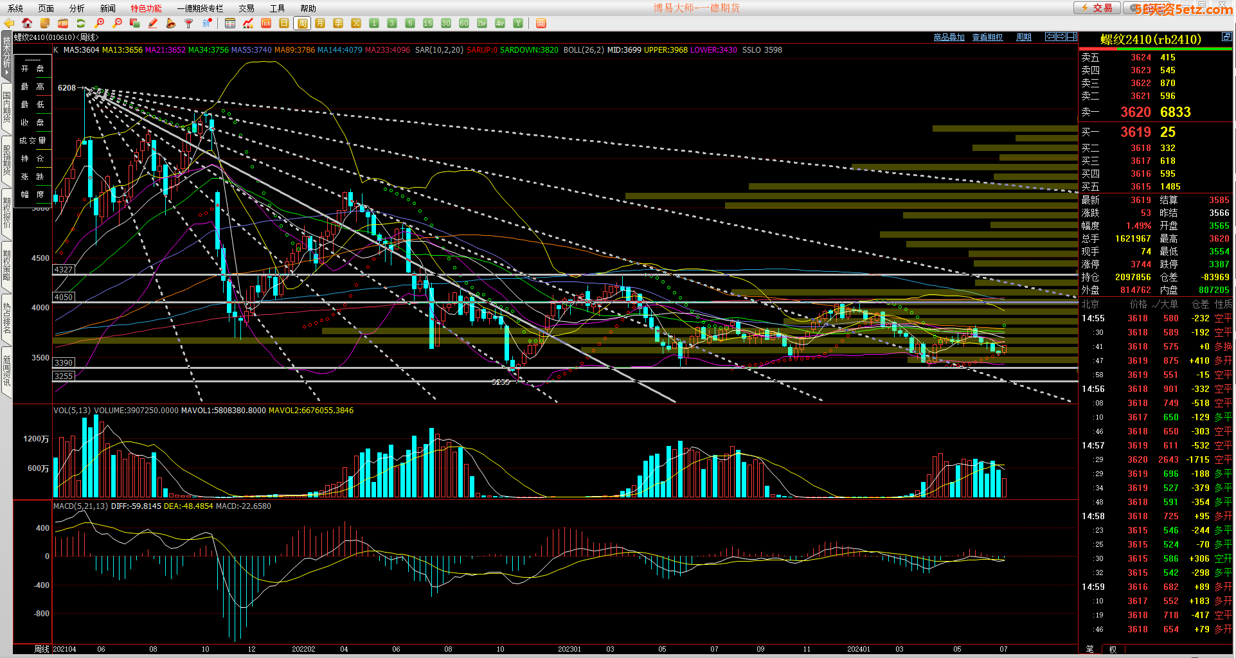Click 查看期权 link
The height and width of the screenshot is (658, 1236).
pyautogui.click(x=987, y=37)
